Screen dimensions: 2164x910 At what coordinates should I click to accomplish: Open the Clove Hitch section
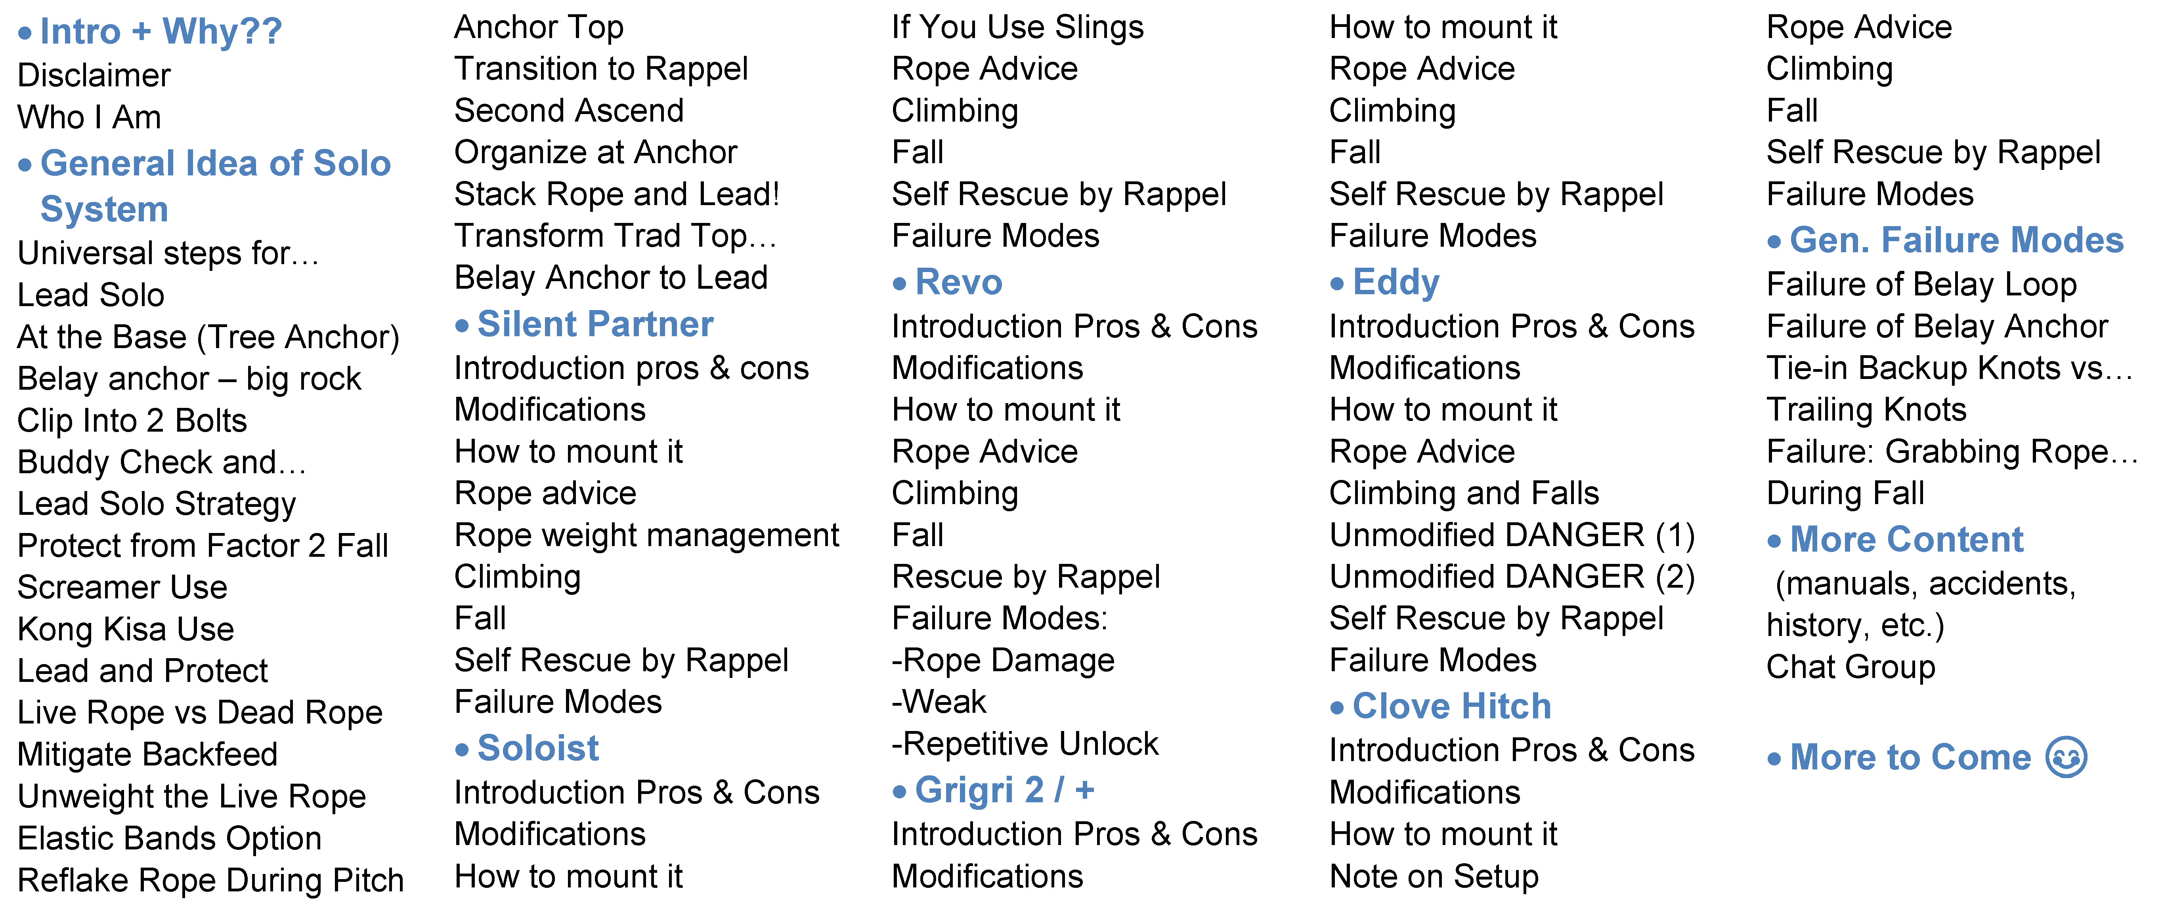click(x=1451, y=706)
